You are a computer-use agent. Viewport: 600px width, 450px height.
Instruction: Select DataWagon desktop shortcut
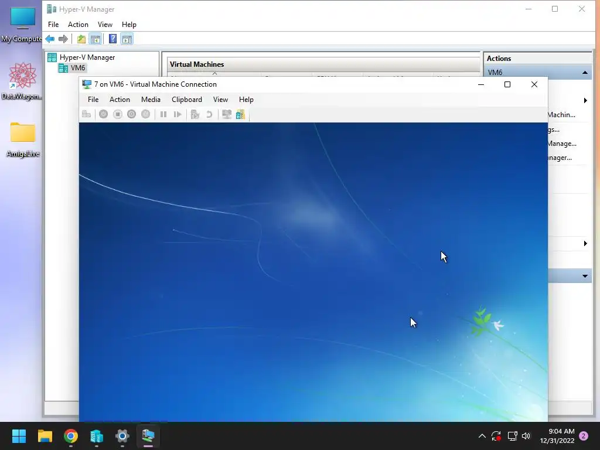(22, 81)
